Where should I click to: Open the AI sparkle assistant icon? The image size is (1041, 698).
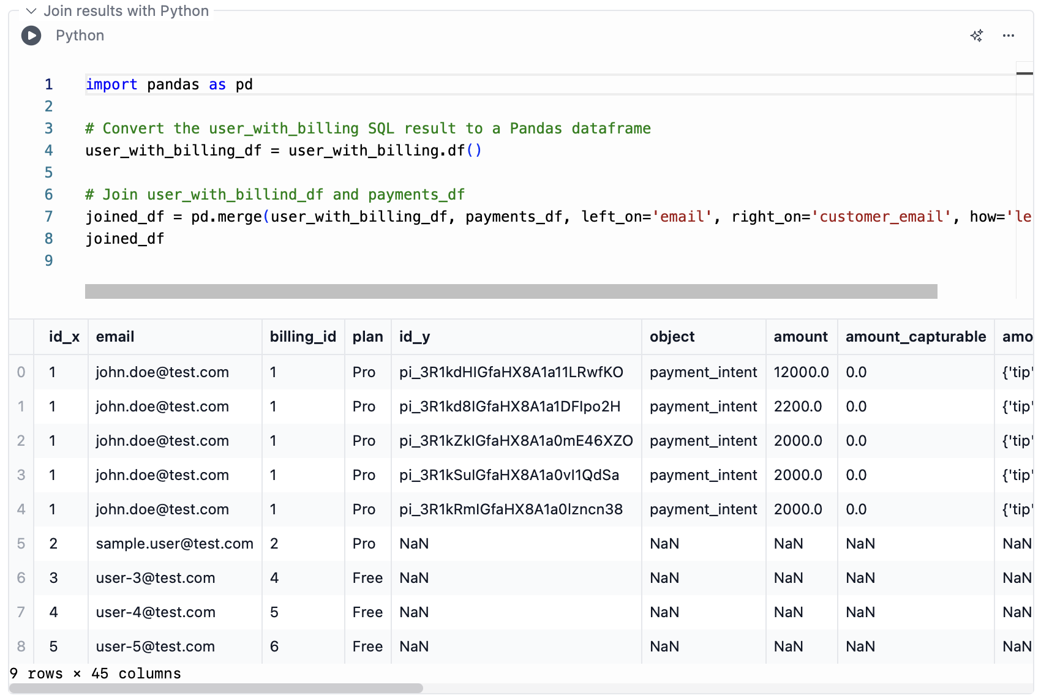(977, 36)
